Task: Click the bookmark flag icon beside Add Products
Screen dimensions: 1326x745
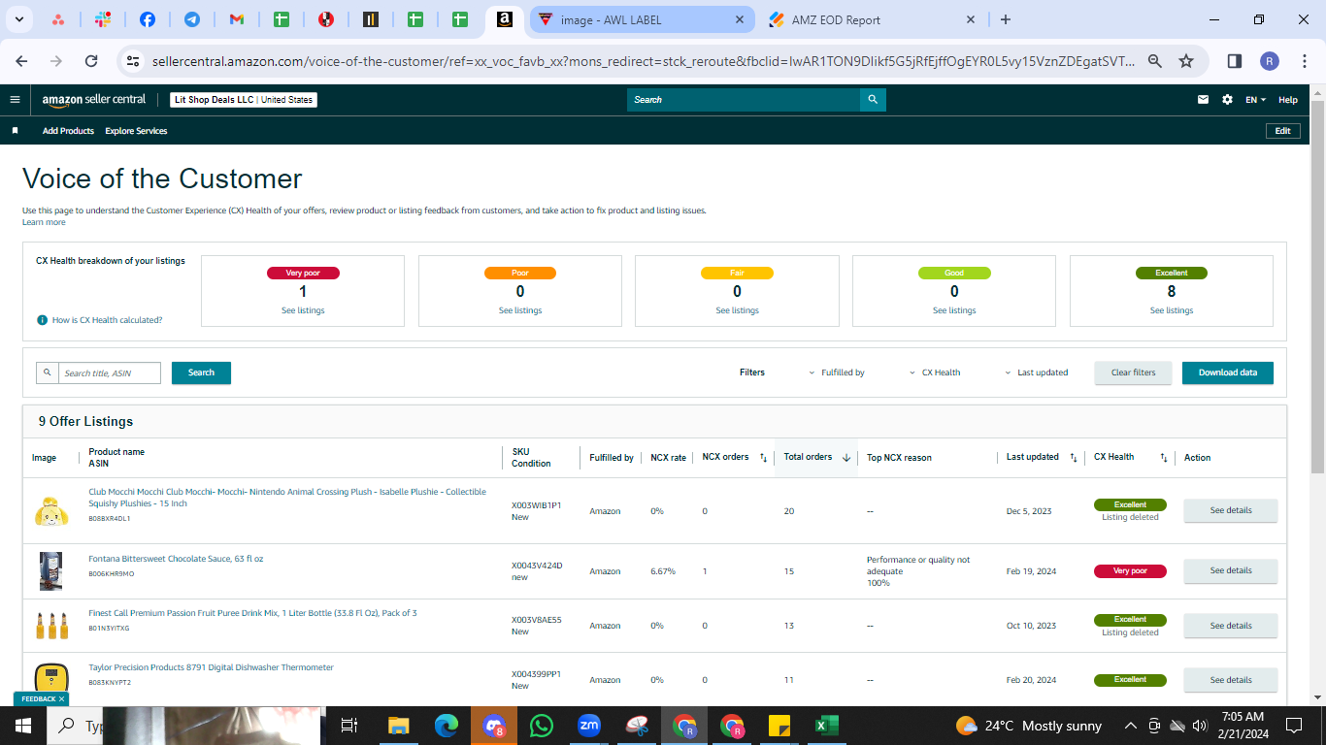Action: coord(15,131)
